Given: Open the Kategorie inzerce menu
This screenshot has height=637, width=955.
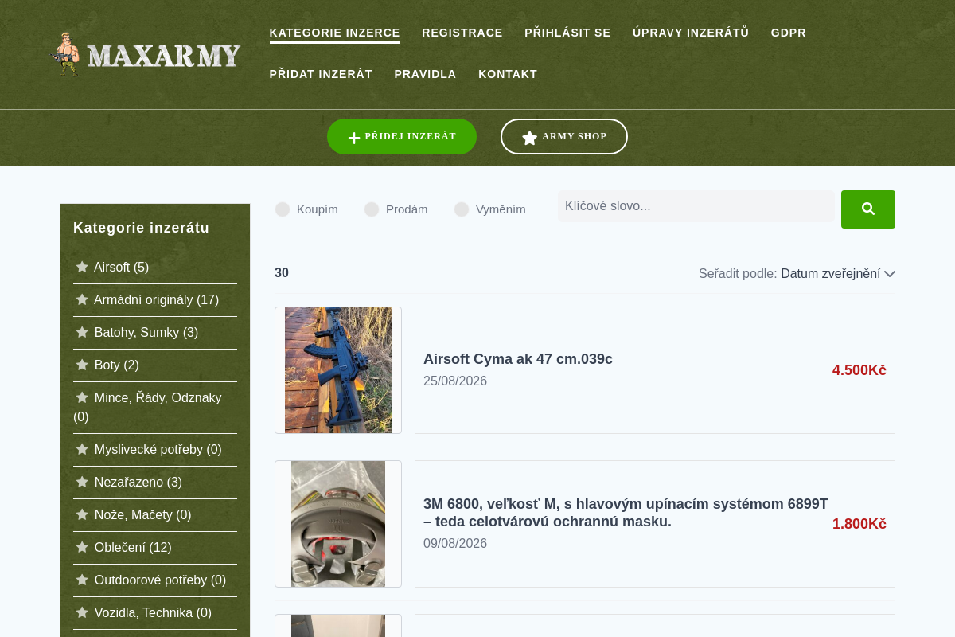Looking at the screenshot, I should click(x=335, y=33).
